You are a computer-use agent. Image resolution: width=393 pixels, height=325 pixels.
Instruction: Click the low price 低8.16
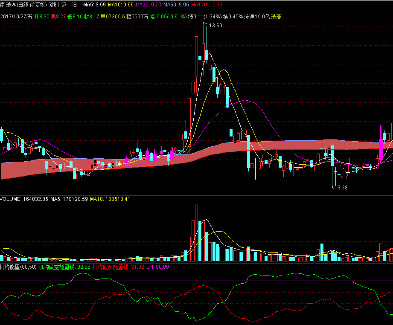pyautogui.click(x=75, y=17)
